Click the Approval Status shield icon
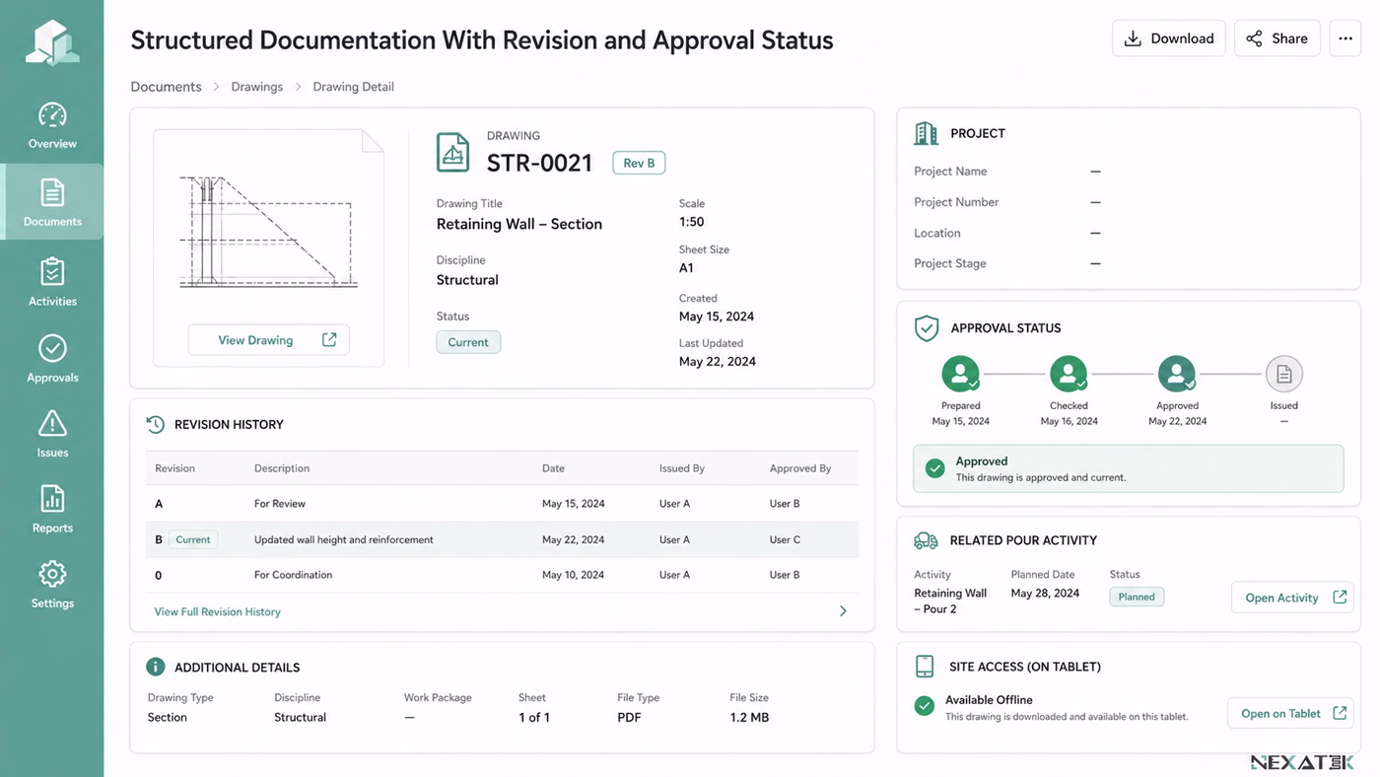 point(926,328)
